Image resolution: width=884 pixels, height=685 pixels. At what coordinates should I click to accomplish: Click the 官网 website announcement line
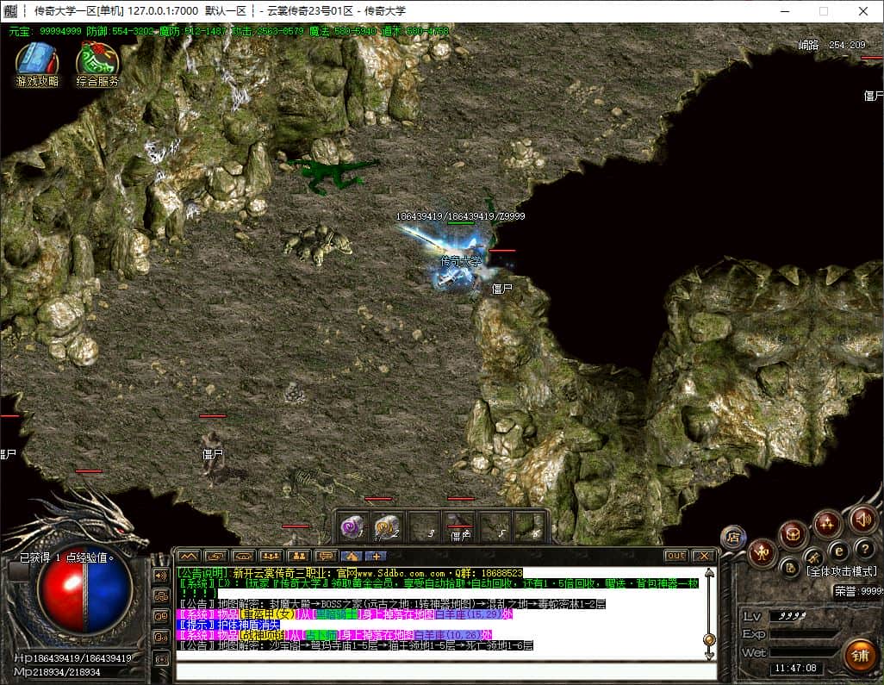coord(350,573)
